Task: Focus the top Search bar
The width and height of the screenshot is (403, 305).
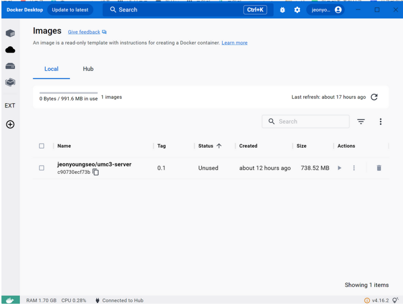Action: [188, 10]
